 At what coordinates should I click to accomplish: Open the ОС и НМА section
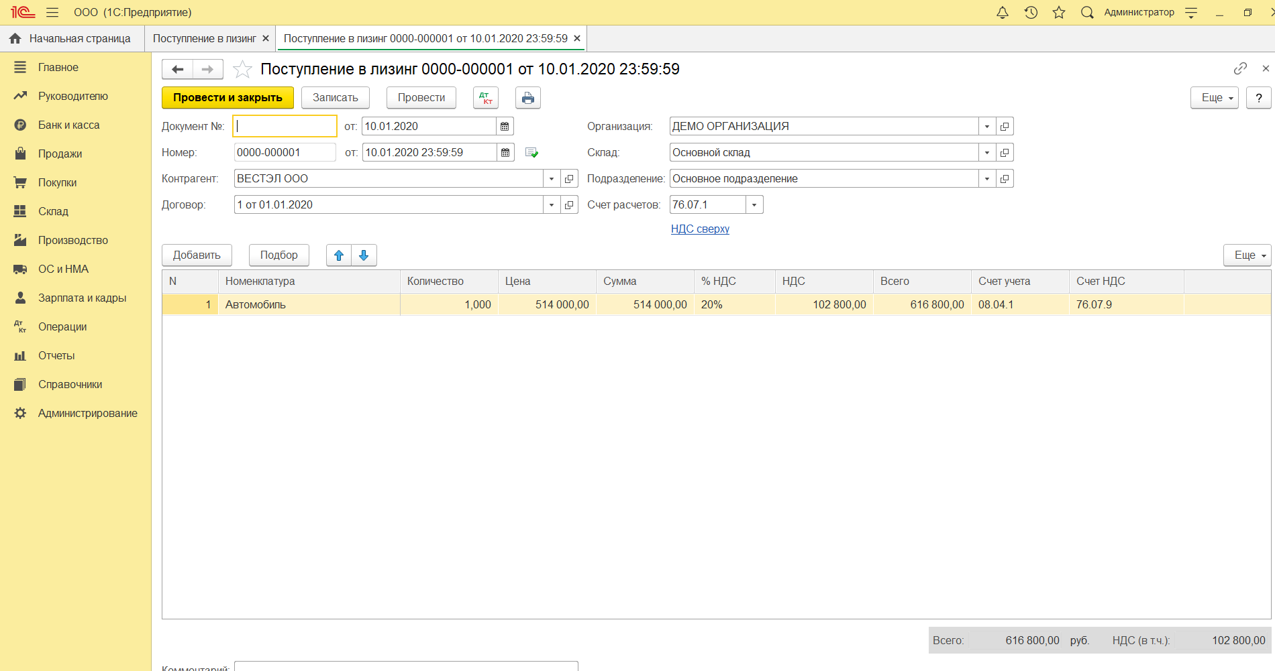[x=63, y=269]
